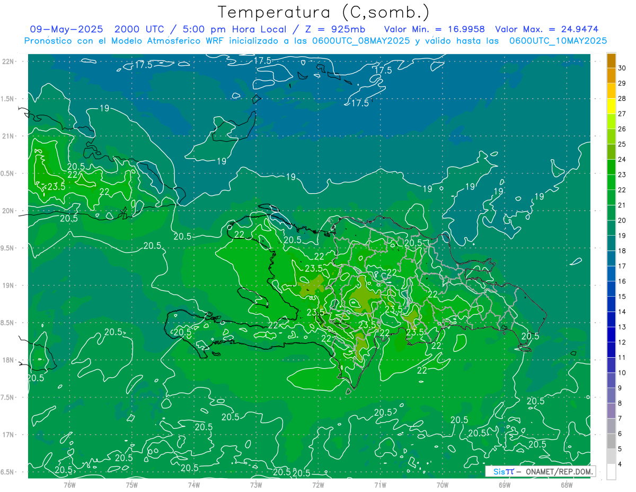Click the '76W' longitude label
Screen dimensions: 636x492
(x=69, y=485)
